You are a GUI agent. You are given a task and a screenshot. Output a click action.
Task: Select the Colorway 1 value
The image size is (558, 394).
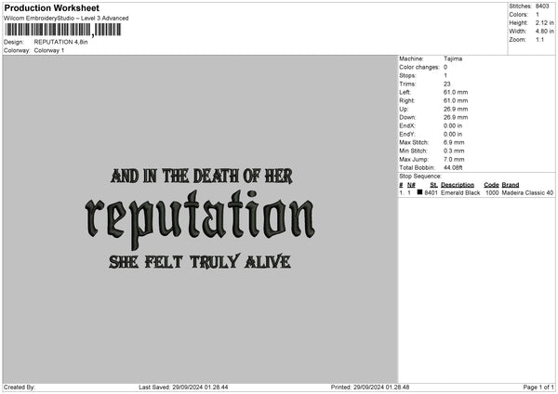pyautogui.click(x=49, y=50)
